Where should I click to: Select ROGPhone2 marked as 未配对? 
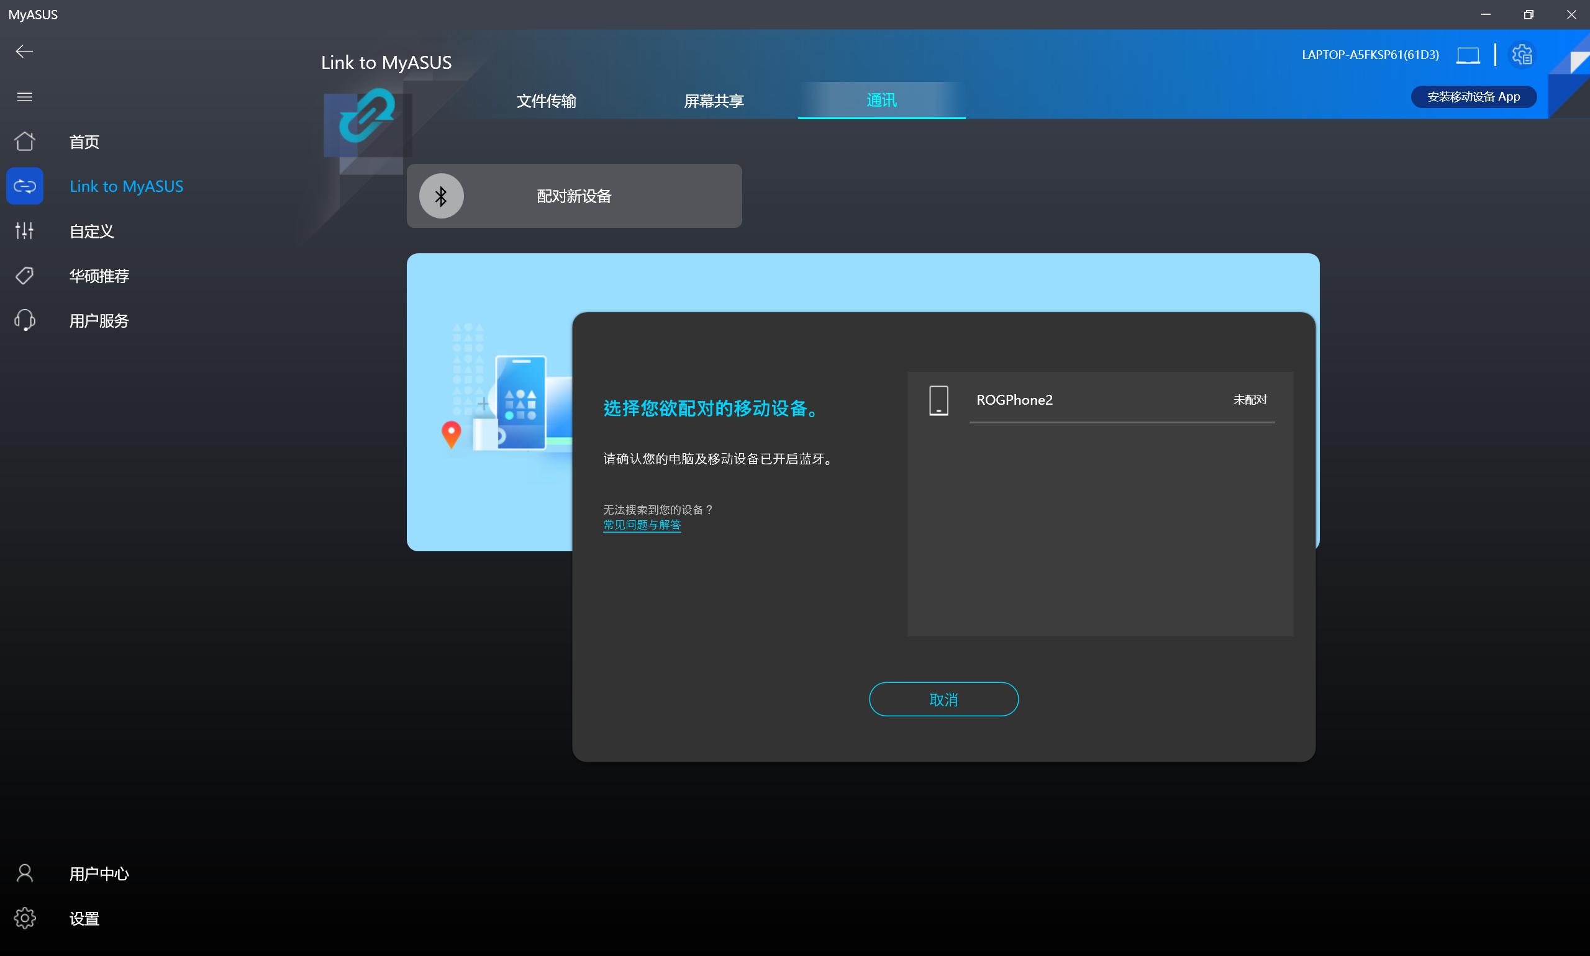[1120, 399]
